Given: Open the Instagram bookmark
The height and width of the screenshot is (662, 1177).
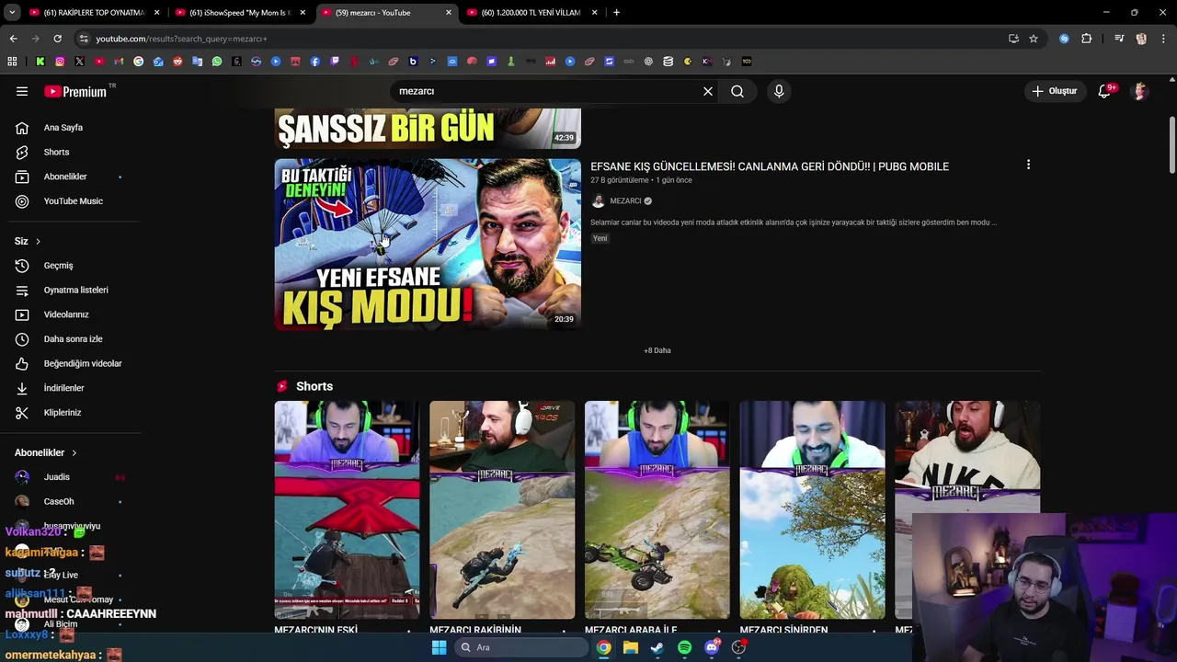Looking at the screenshot, I should [60, 62].
